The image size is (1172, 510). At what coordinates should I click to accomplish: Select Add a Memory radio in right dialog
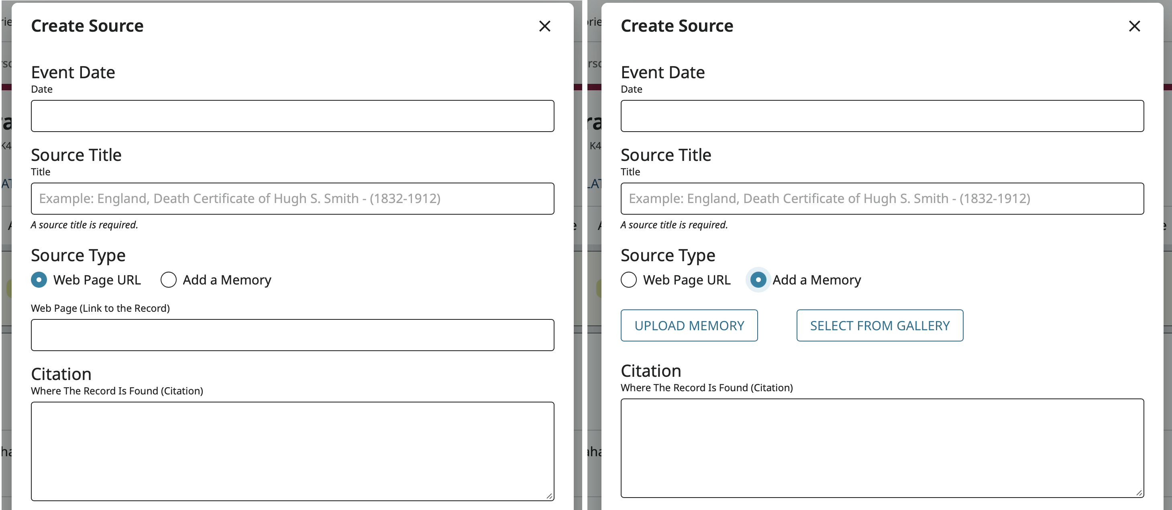pyautogui.click(x=758, y=280)
